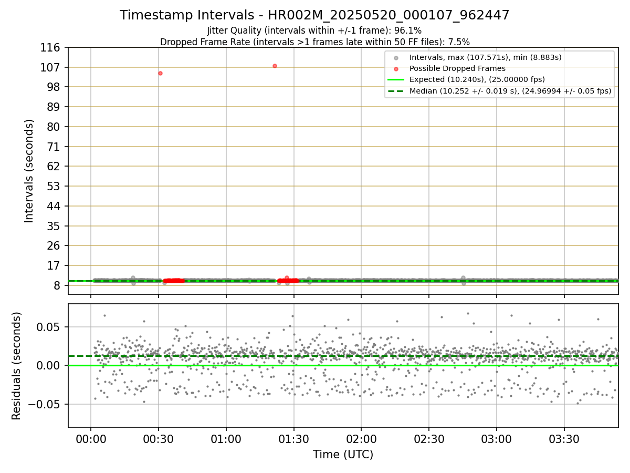Select the 'Dropped Frame Rate' 7.5% subtitle line
The width and height of the screenshot is (630, 473).
pyautogui.click(x=314, y=42)
